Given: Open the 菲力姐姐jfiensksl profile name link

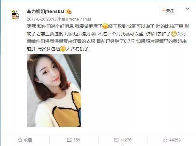Looking at the screenshot, I should point(46,11).
